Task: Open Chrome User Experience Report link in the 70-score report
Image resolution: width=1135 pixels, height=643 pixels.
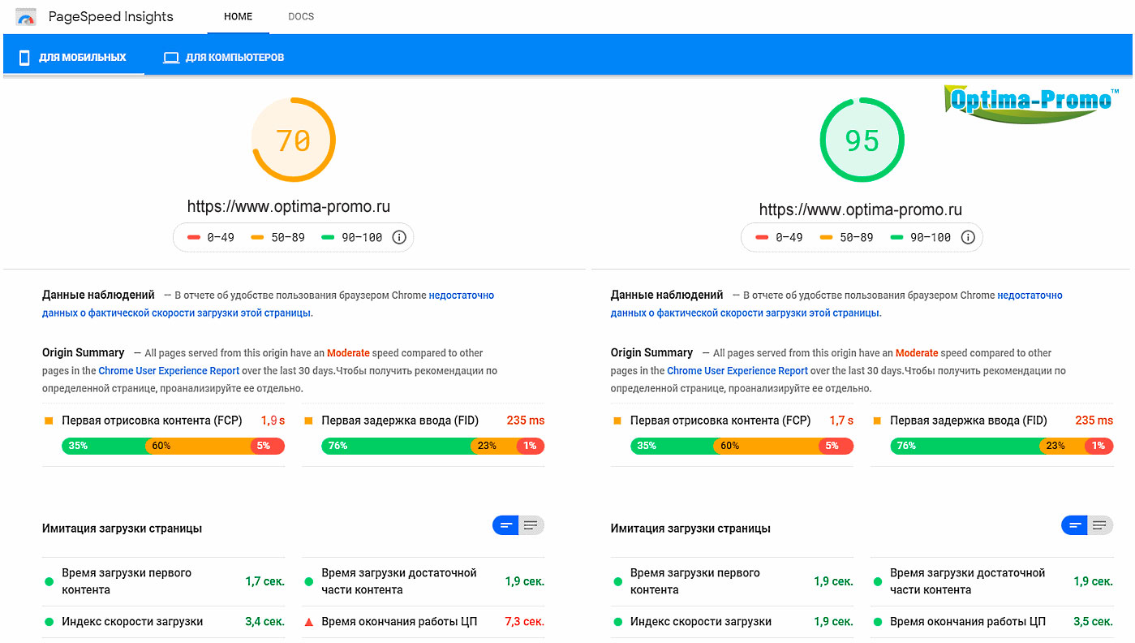Action: tap(169, 371)
